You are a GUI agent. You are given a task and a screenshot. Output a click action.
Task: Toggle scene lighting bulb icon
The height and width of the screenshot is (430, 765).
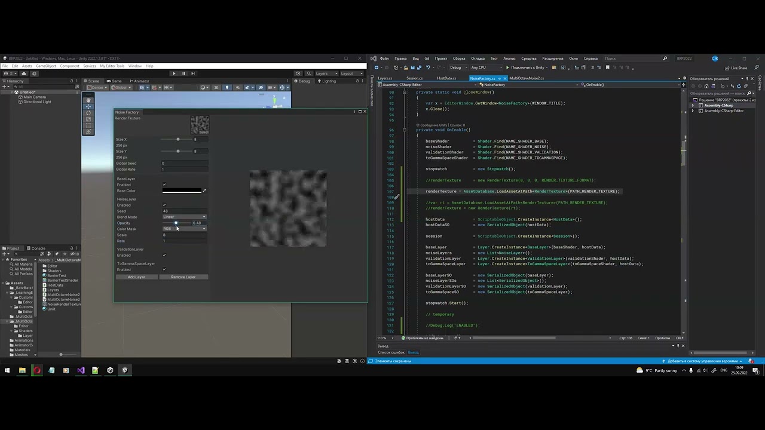coord(227,88)
